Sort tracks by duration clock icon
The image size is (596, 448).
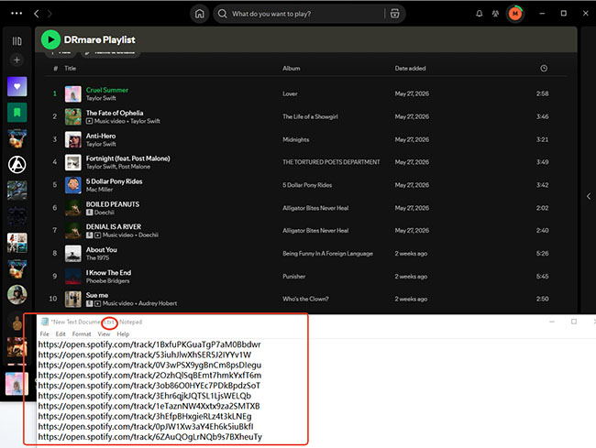[544, 69]
